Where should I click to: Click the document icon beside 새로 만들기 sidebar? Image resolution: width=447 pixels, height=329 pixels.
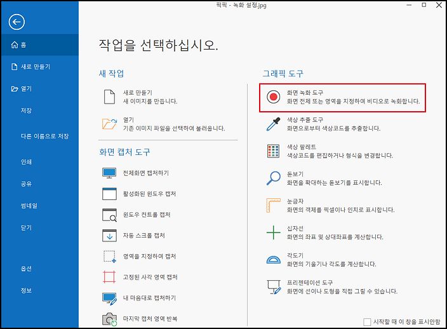coord(14,67)
